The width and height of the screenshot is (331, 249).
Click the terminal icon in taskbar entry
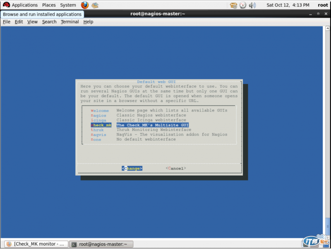tap(74, 244)
